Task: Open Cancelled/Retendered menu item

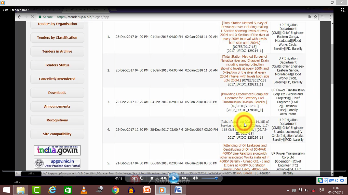Action: [x=57, y=79]
